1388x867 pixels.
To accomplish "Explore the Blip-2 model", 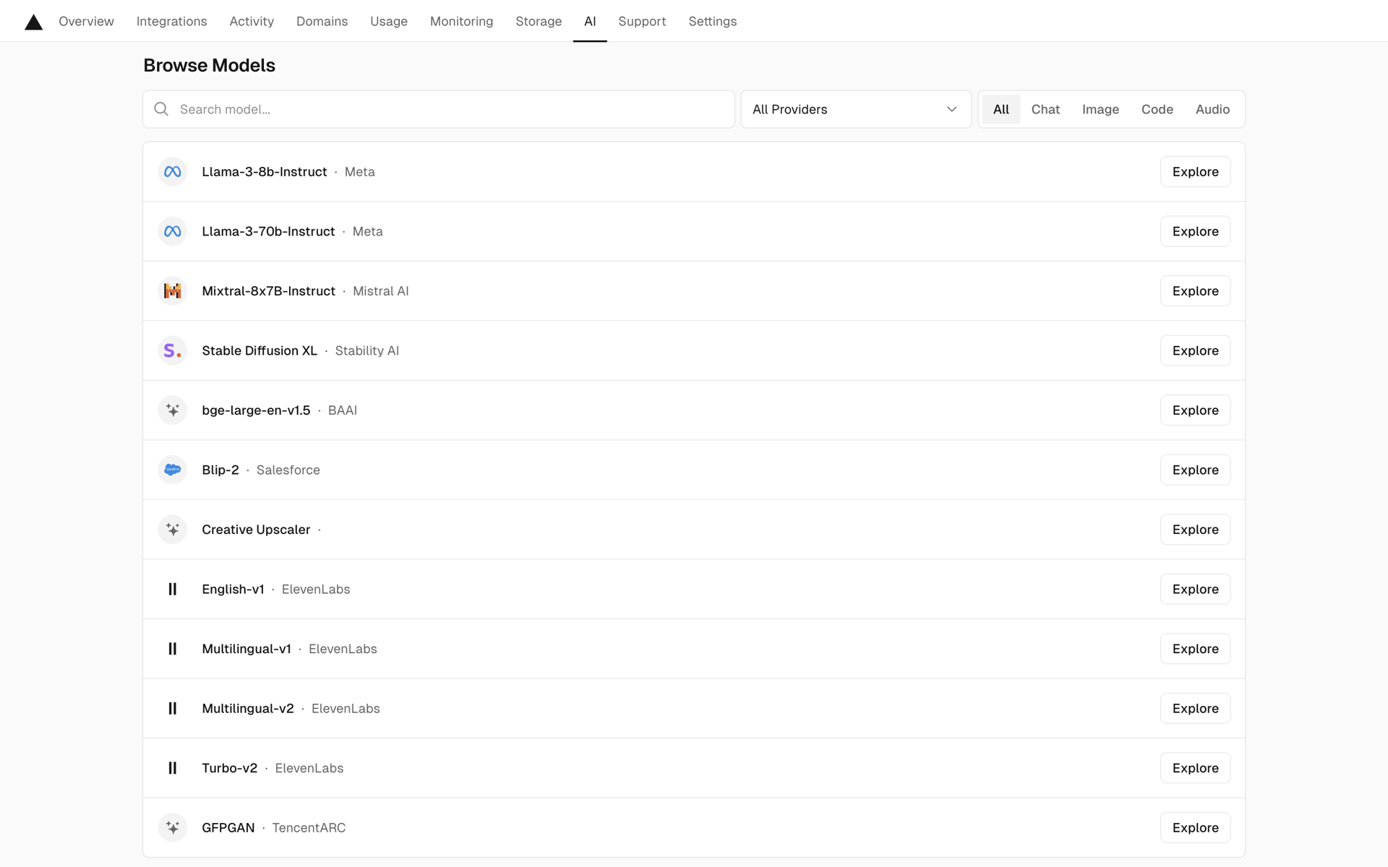I will click(1195, 470).
